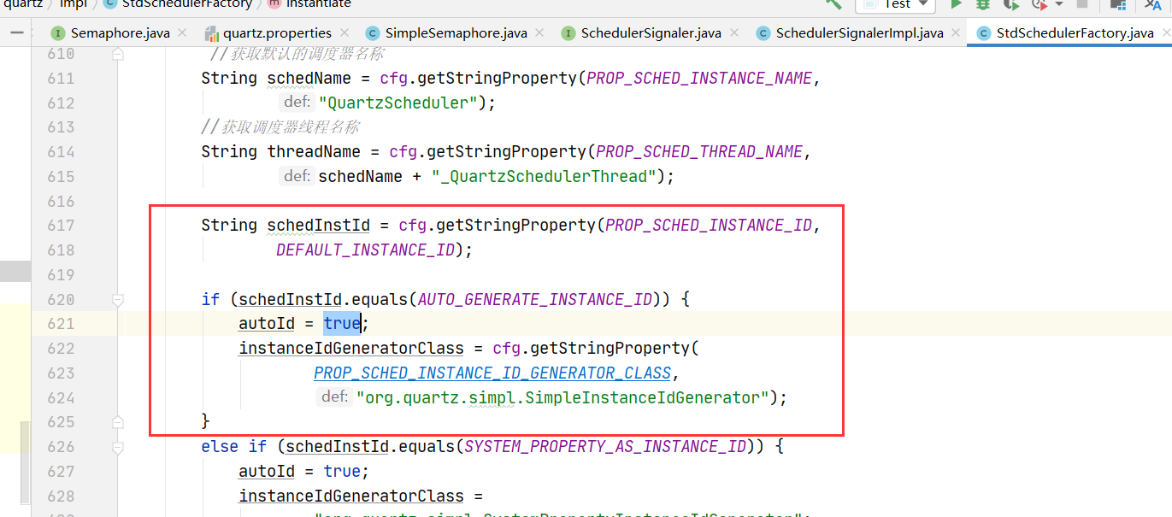Run with coverage icon
Image resolution: width=1172 pixels, height=517 pixels.
[x=1010, y=4]
